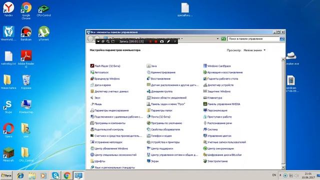Open Значки области уведомлений item

coord(166,98)
